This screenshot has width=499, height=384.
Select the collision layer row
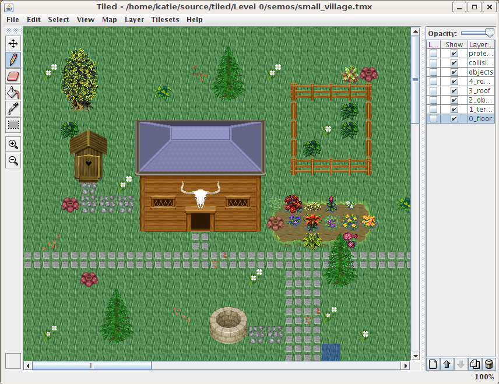pos(480,63)
